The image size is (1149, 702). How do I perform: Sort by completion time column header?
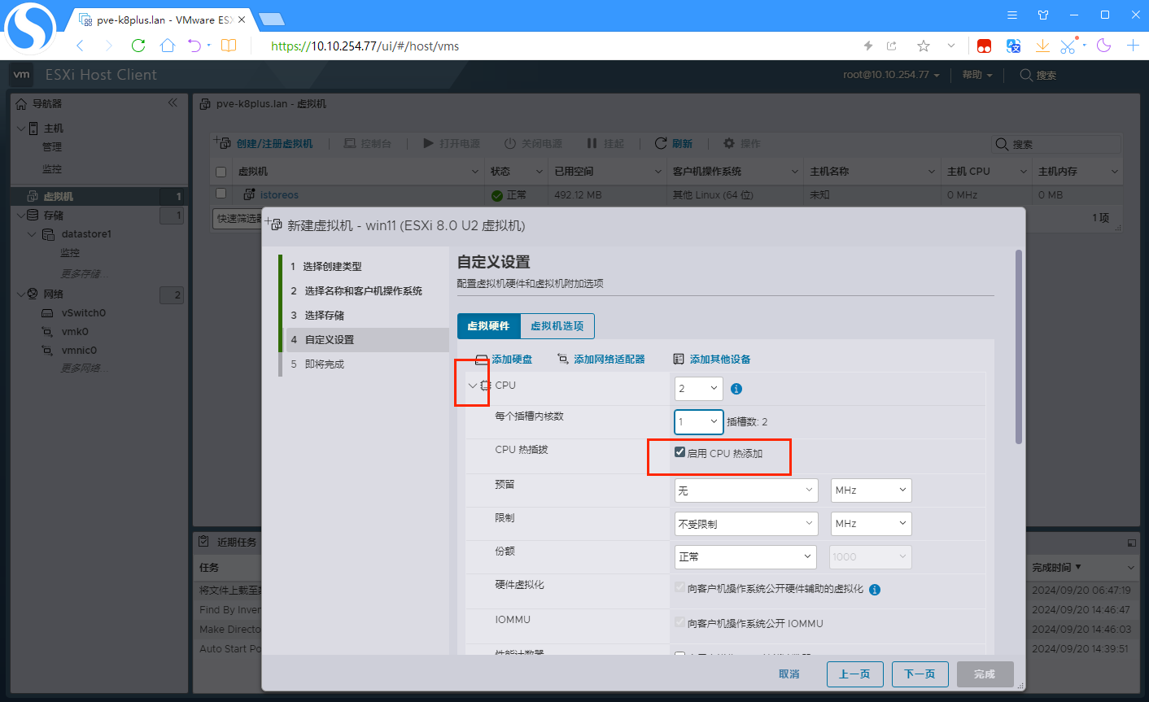point(1056,568)
